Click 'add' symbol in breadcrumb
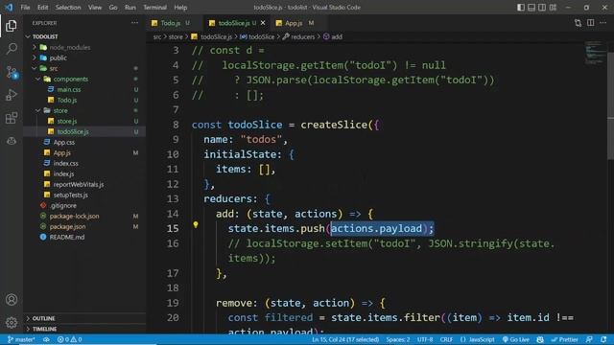The width and height of the screenshot is (614, 345). point(337,36)
